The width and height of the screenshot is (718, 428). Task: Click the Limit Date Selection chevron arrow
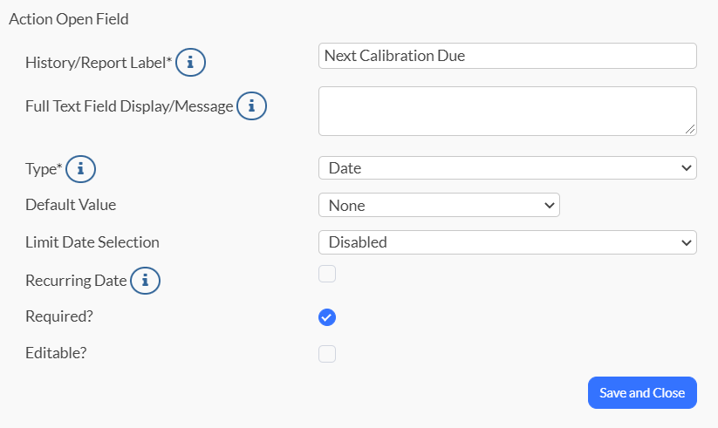click(x=686, y=242)
